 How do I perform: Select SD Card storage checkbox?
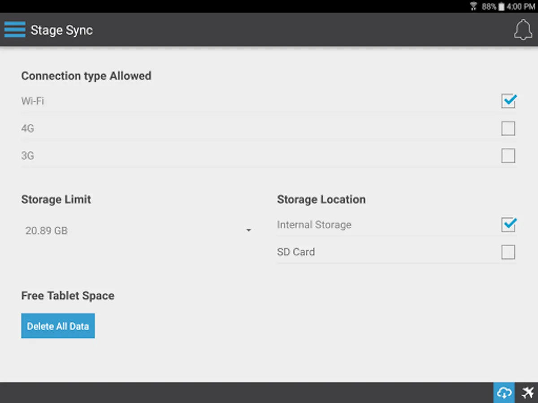[508, 252]
